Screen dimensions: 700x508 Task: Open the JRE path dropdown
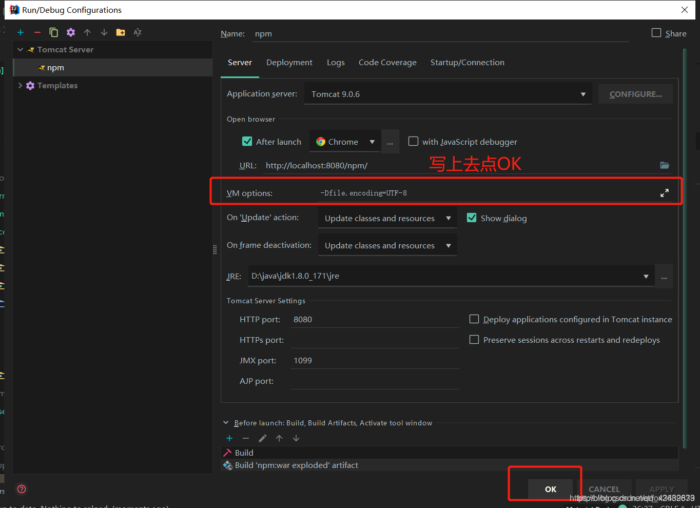451,276
